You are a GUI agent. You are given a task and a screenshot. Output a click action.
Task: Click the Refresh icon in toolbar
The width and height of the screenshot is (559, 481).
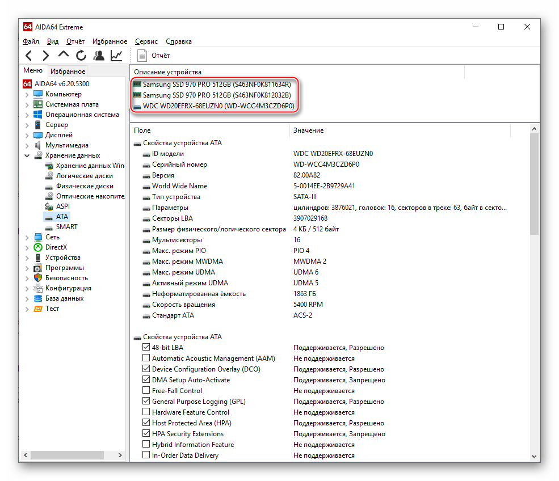(x=81, y=56)
